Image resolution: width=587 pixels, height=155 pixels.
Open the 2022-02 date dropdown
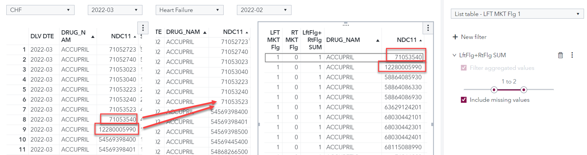(264, 10)
